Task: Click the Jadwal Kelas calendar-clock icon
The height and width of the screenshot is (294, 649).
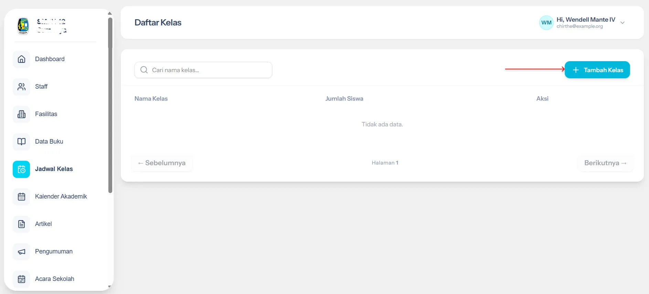Action: click(21, 169)
